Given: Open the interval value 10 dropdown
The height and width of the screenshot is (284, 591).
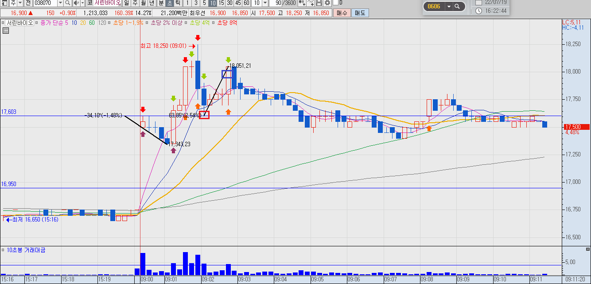Looking at the screenshot, I should click(265, 3).
